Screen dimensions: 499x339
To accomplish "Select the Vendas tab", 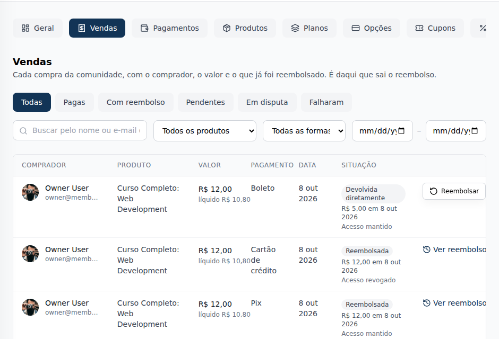I will [x=97, y=28].
